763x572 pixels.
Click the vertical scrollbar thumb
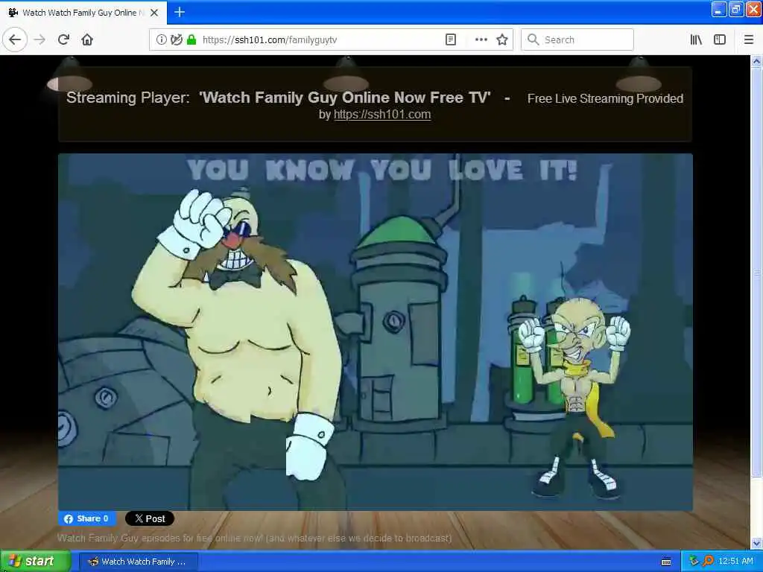756,273
